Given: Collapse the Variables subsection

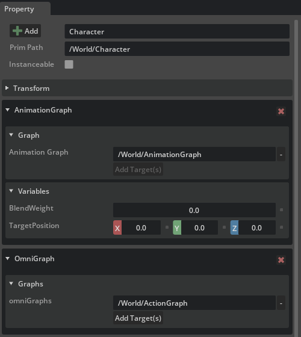Looking at the screenshot, I should [11, 191].
